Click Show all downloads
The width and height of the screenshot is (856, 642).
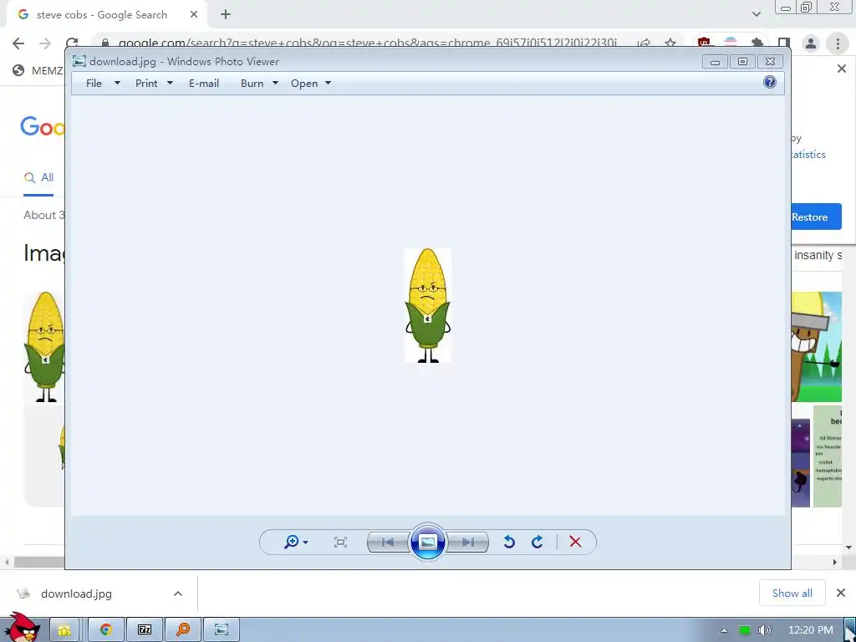(x=792, y=593)
